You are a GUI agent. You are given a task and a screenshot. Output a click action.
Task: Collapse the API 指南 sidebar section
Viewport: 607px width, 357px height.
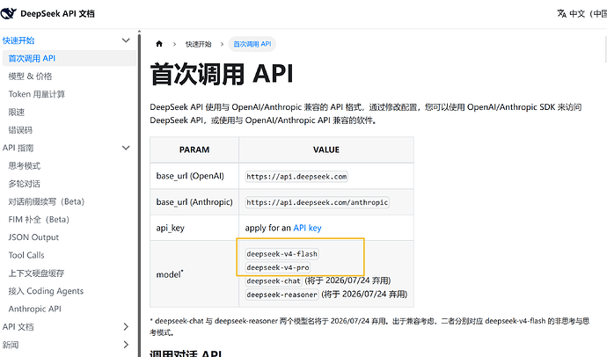126,148
